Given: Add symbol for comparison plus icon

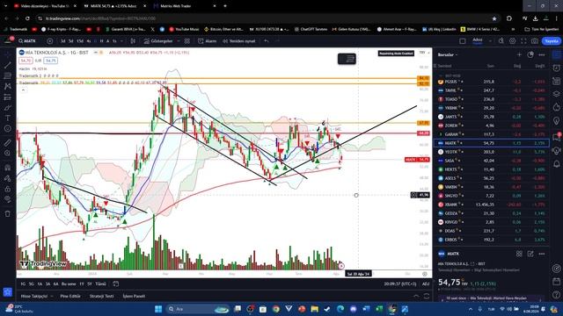Looking at the screenshot, I should click(50, 41).
